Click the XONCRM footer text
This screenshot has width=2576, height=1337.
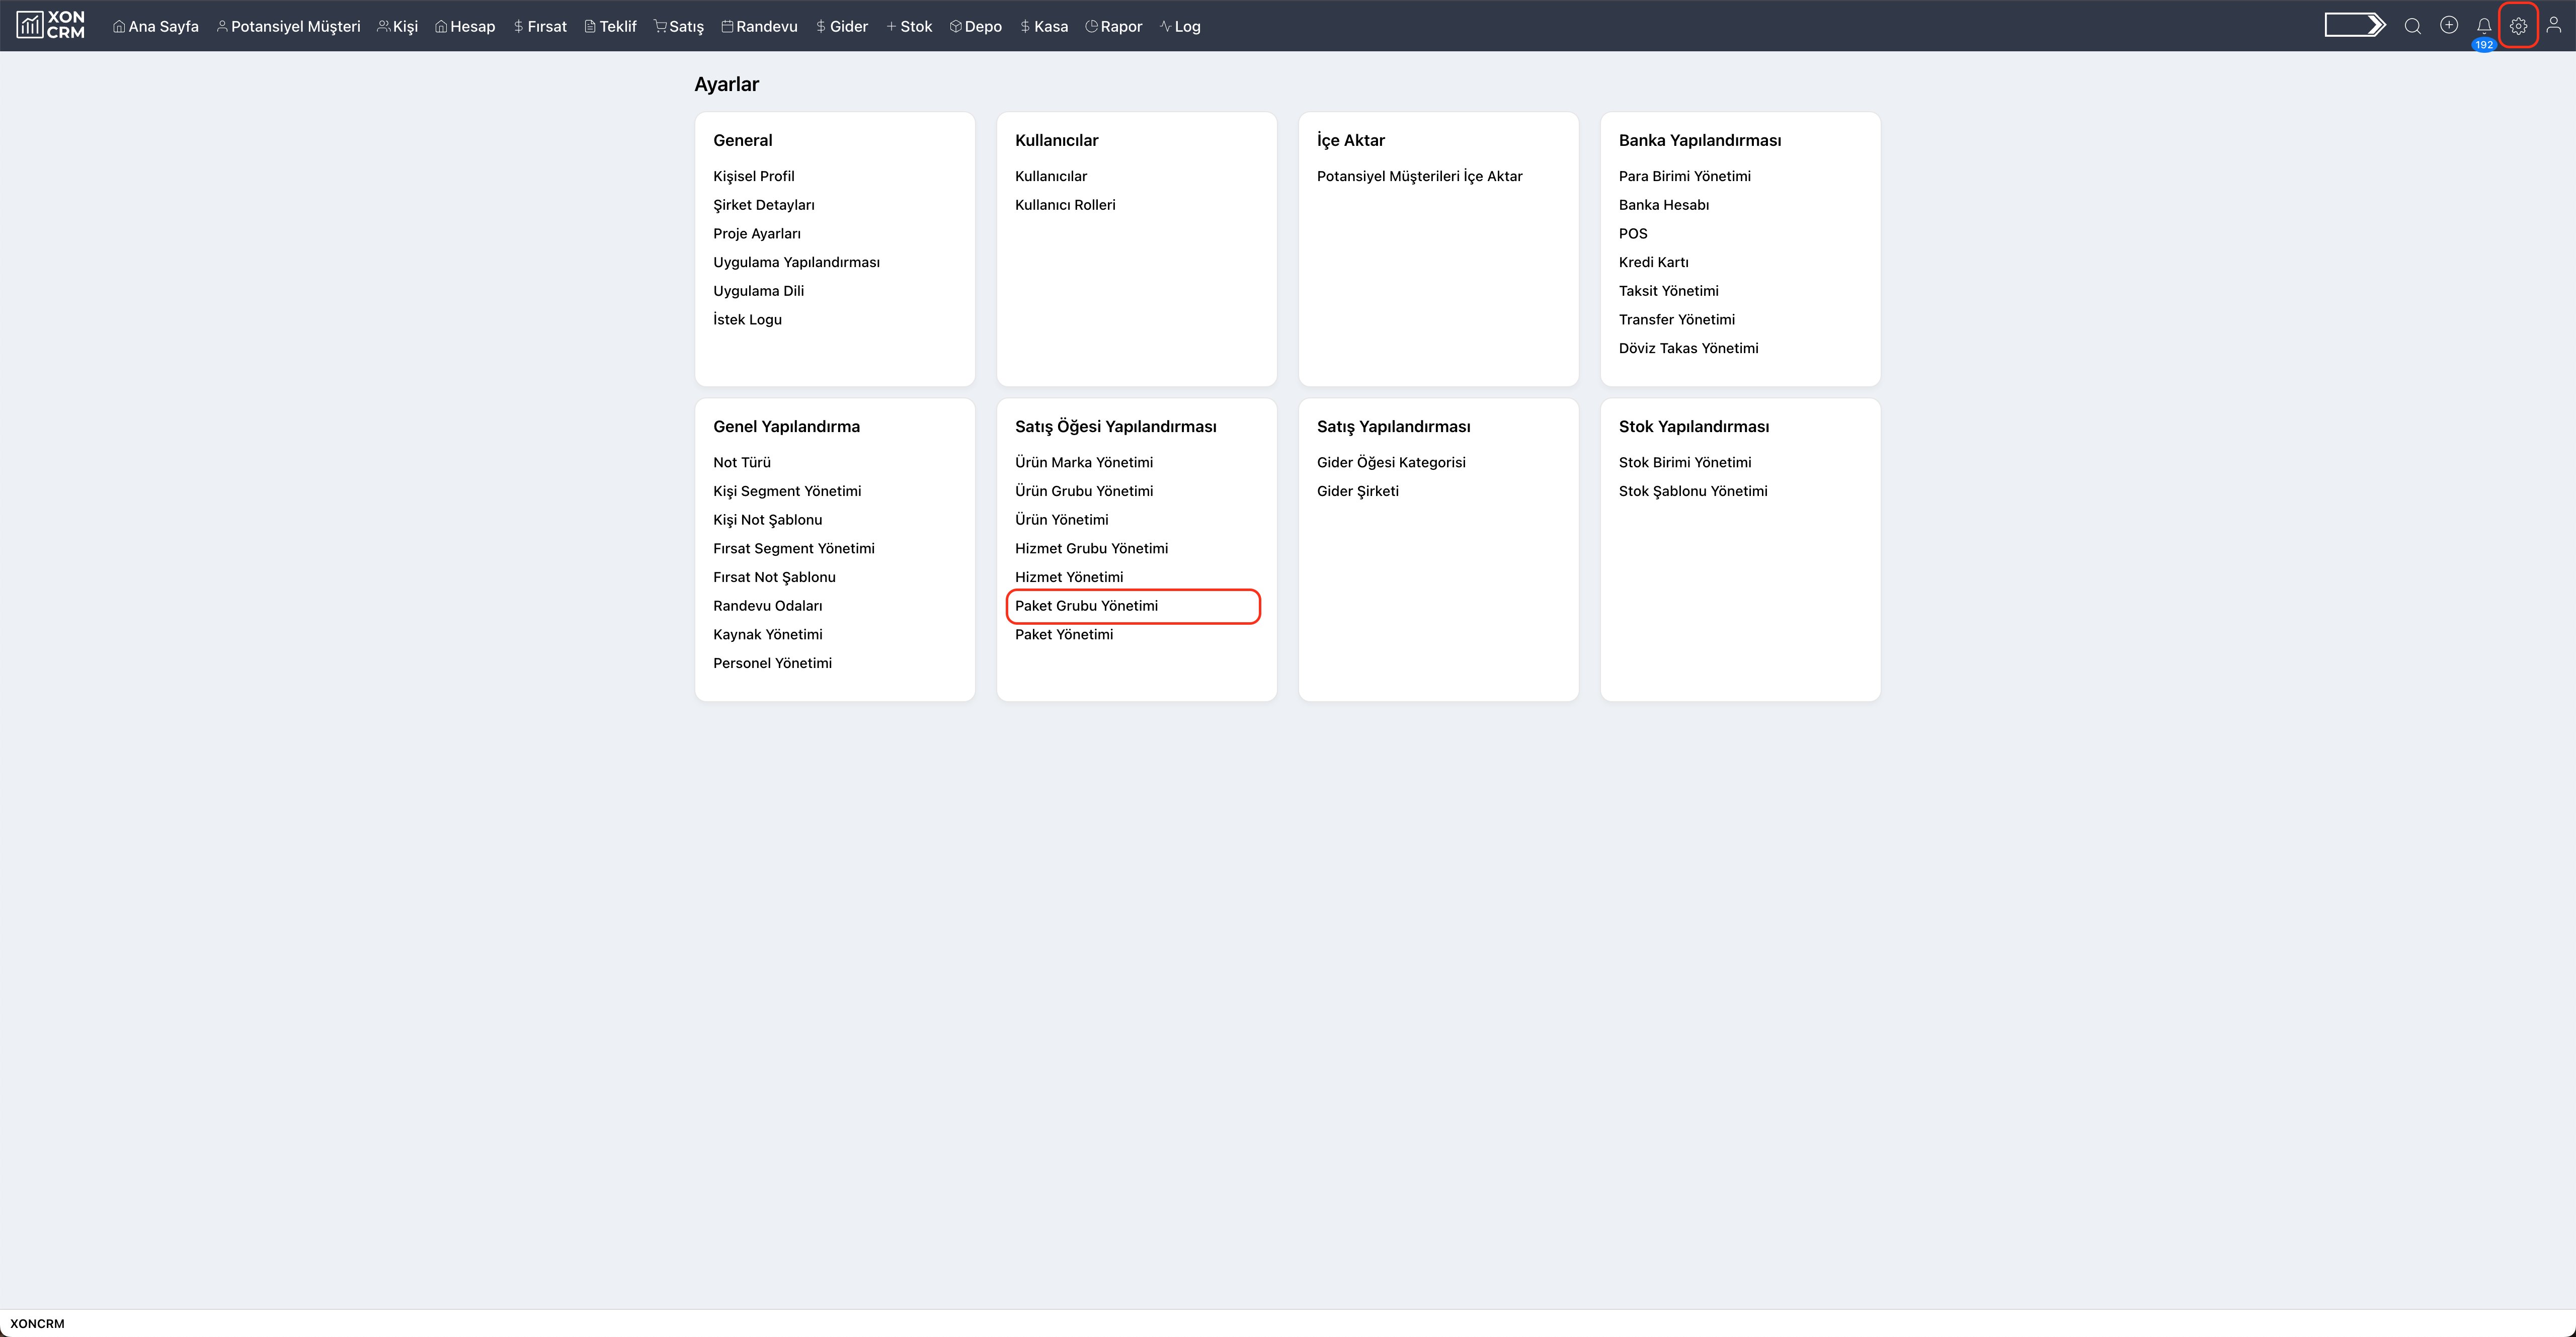point(38,1324)
